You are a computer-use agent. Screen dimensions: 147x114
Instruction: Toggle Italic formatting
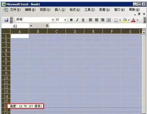[x=77, y=20]
